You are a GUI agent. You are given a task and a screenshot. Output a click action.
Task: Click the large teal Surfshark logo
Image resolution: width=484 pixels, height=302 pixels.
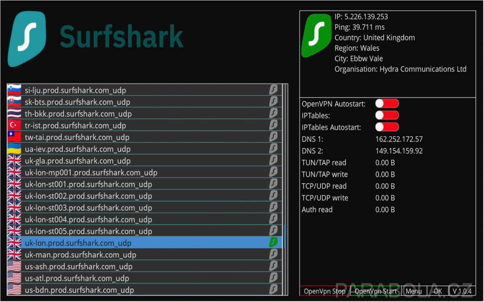click(27, 39)
